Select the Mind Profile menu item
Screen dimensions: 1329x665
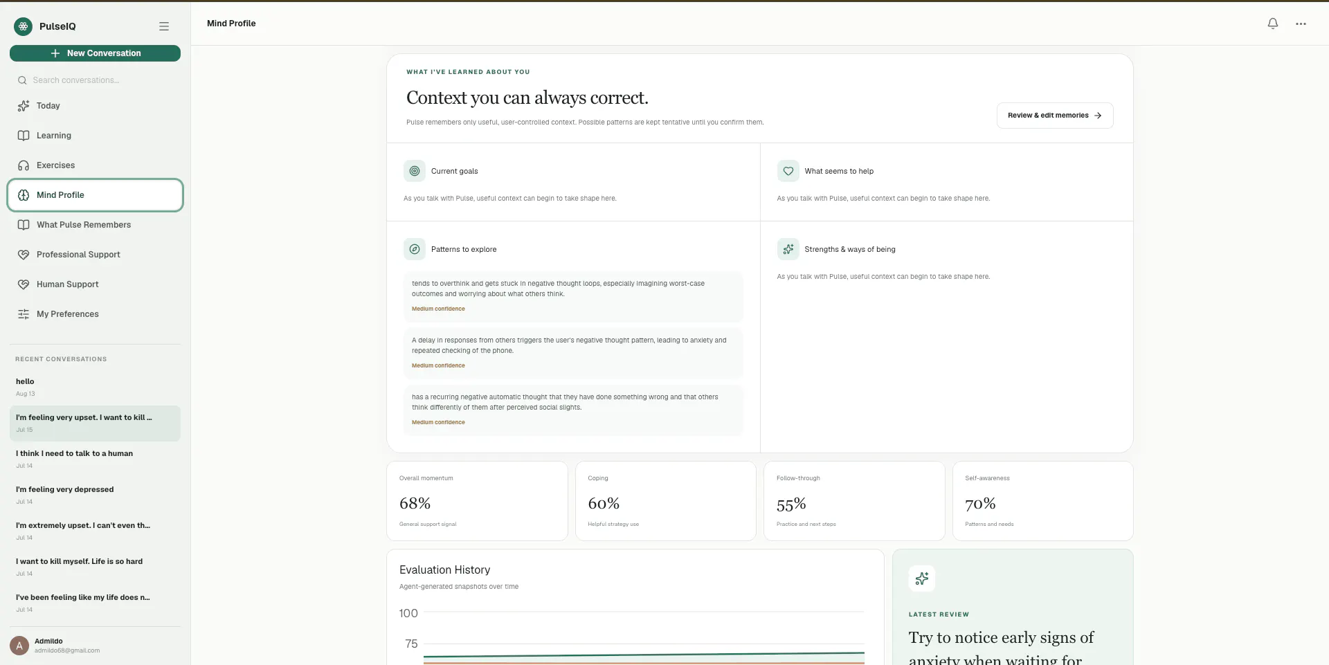coord(95,195)
